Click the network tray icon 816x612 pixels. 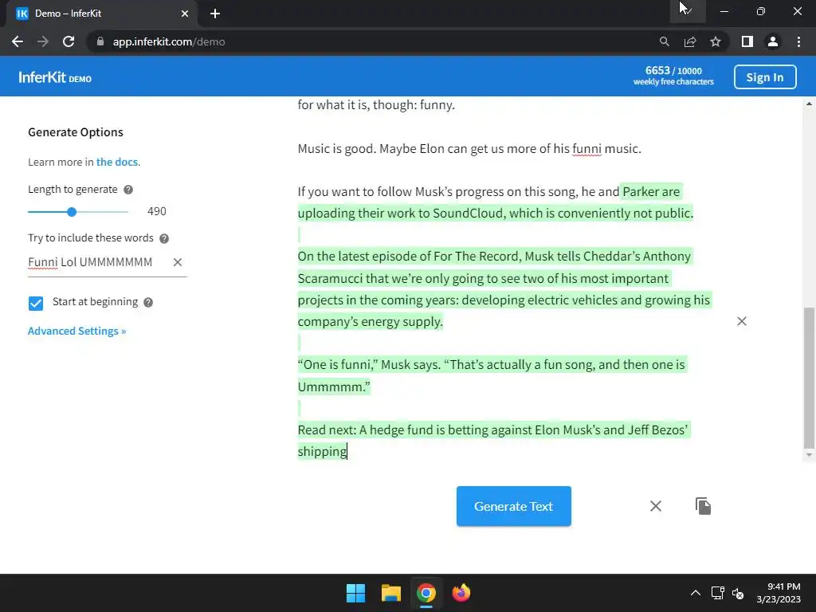point(718,593)
